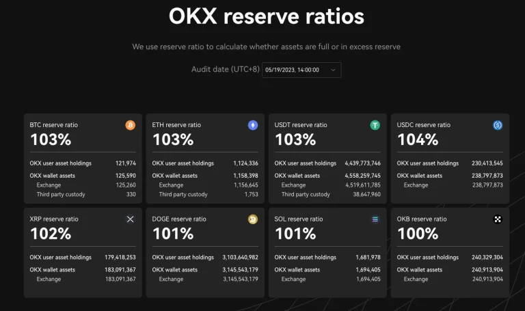
Task: Open the audit date dropdown
Action: click(301, 70)
